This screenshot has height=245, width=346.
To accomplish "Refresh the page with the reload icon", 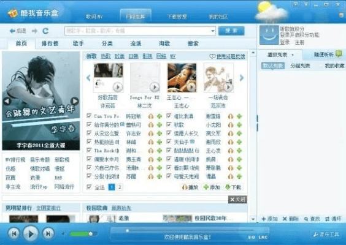I will (x=45, y=31).
